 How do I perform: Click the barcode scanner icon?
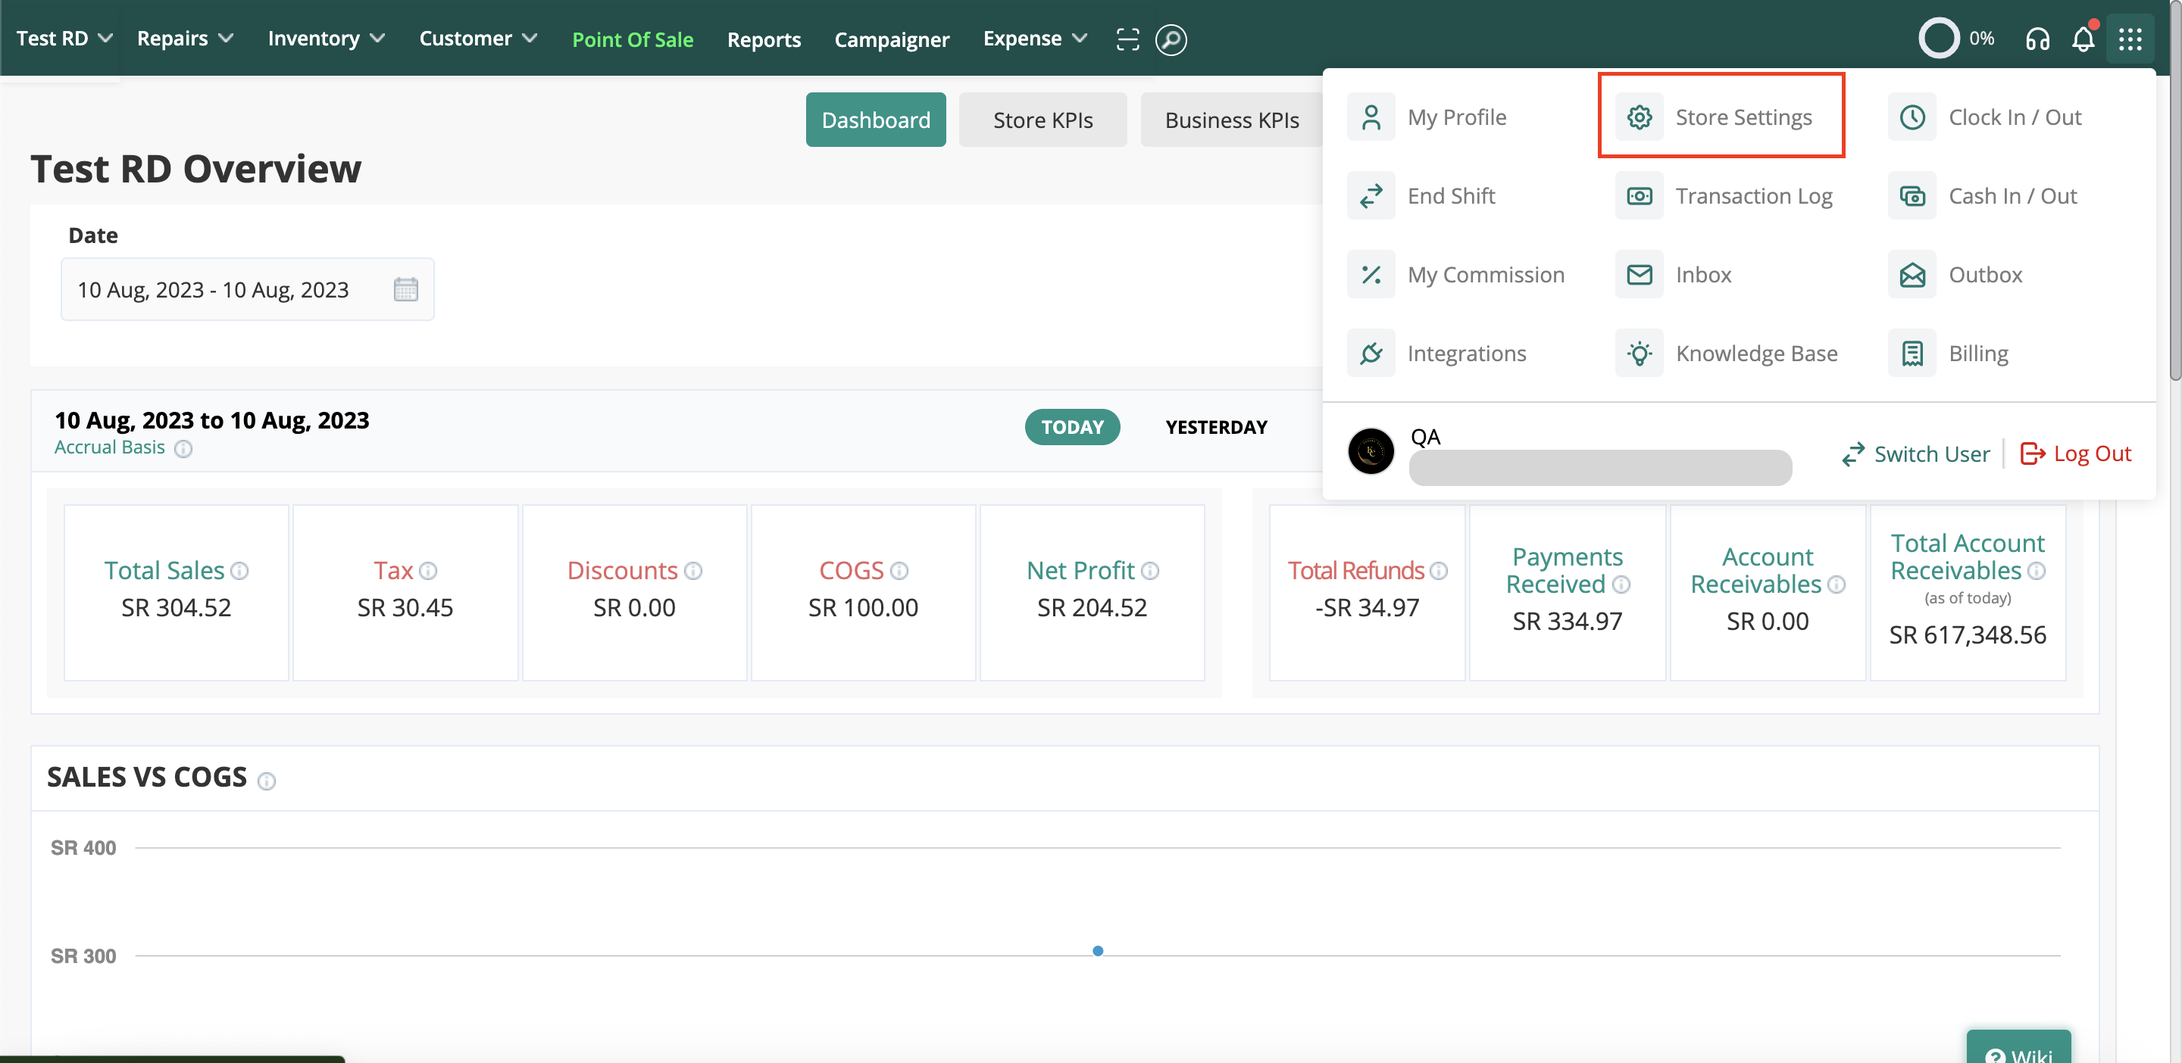coord(1127,39)
